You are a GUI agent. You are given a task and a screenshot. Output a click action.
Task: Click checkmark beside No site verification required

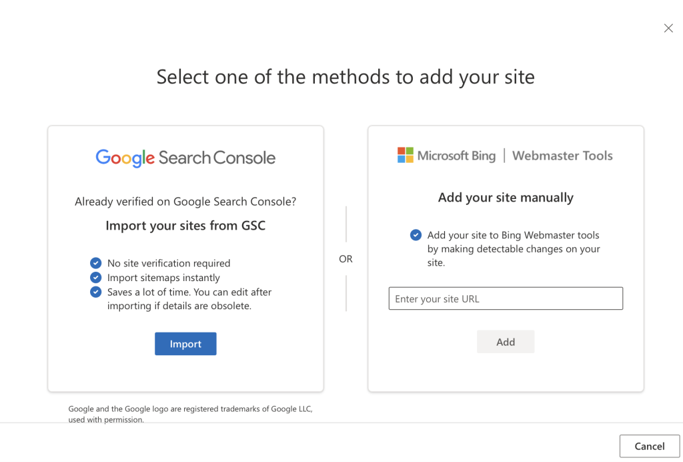tap(95, 263)
